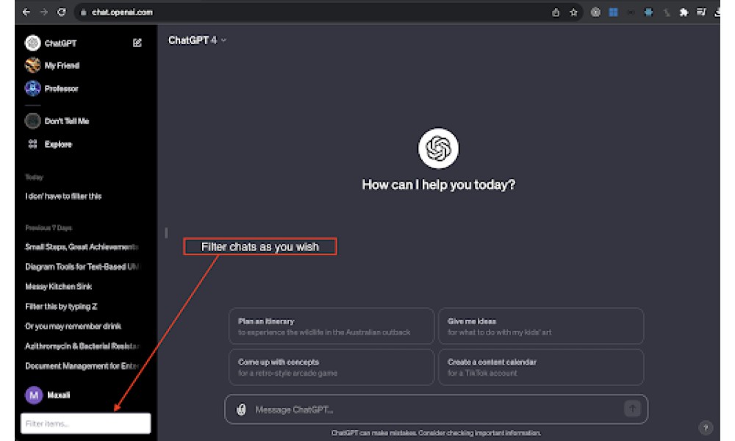
Task: Click the Message ChatGPT input box
Action: point(436,409)
